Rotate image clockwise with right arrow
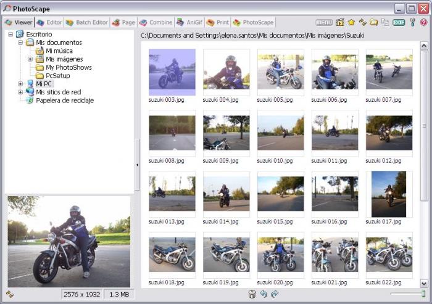The height and width of the screenshot is (304, 432). click(275, 294)
